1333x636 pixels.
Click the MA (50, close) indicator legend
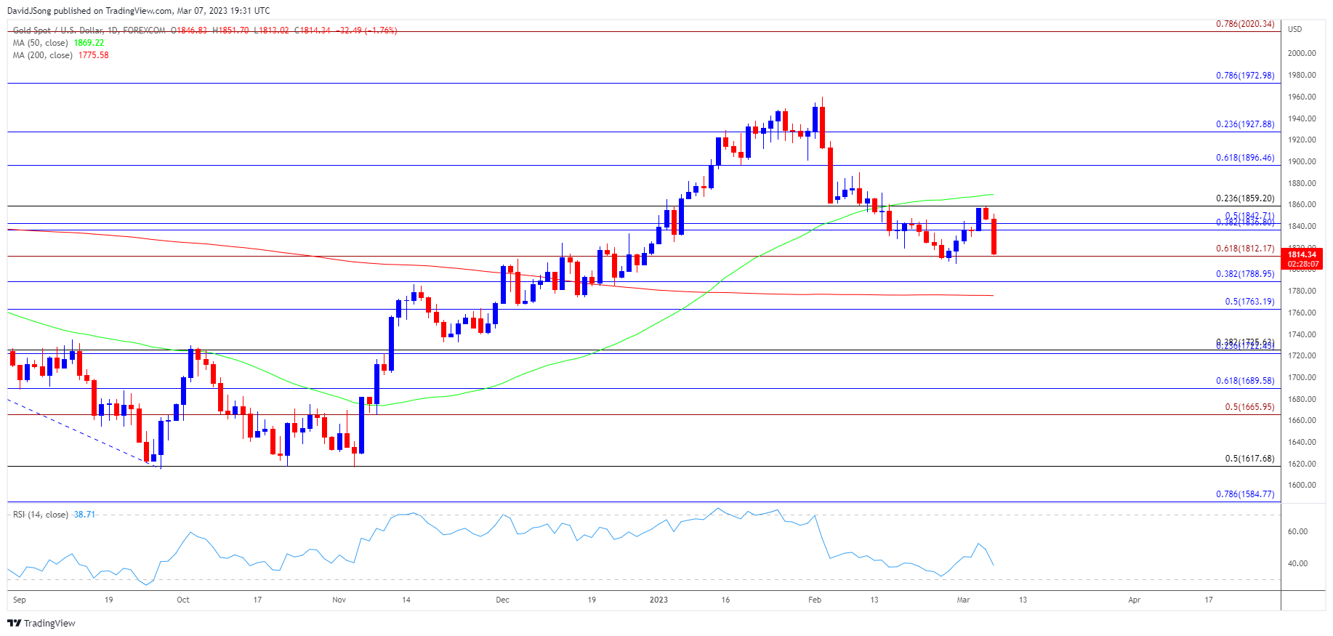tap(41, 43)
